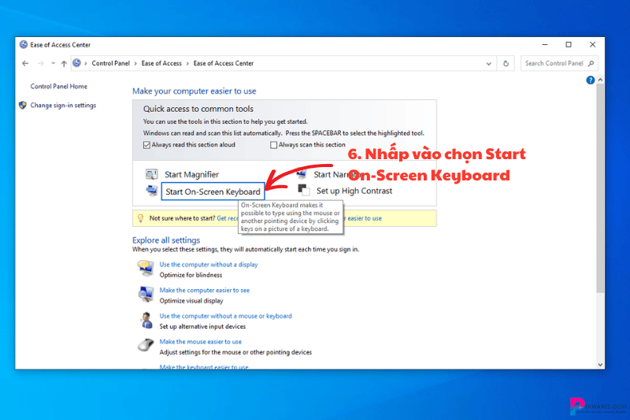Open Make the computer easier to see
This screenshot has width=630, height=420.
coord(204,290)
